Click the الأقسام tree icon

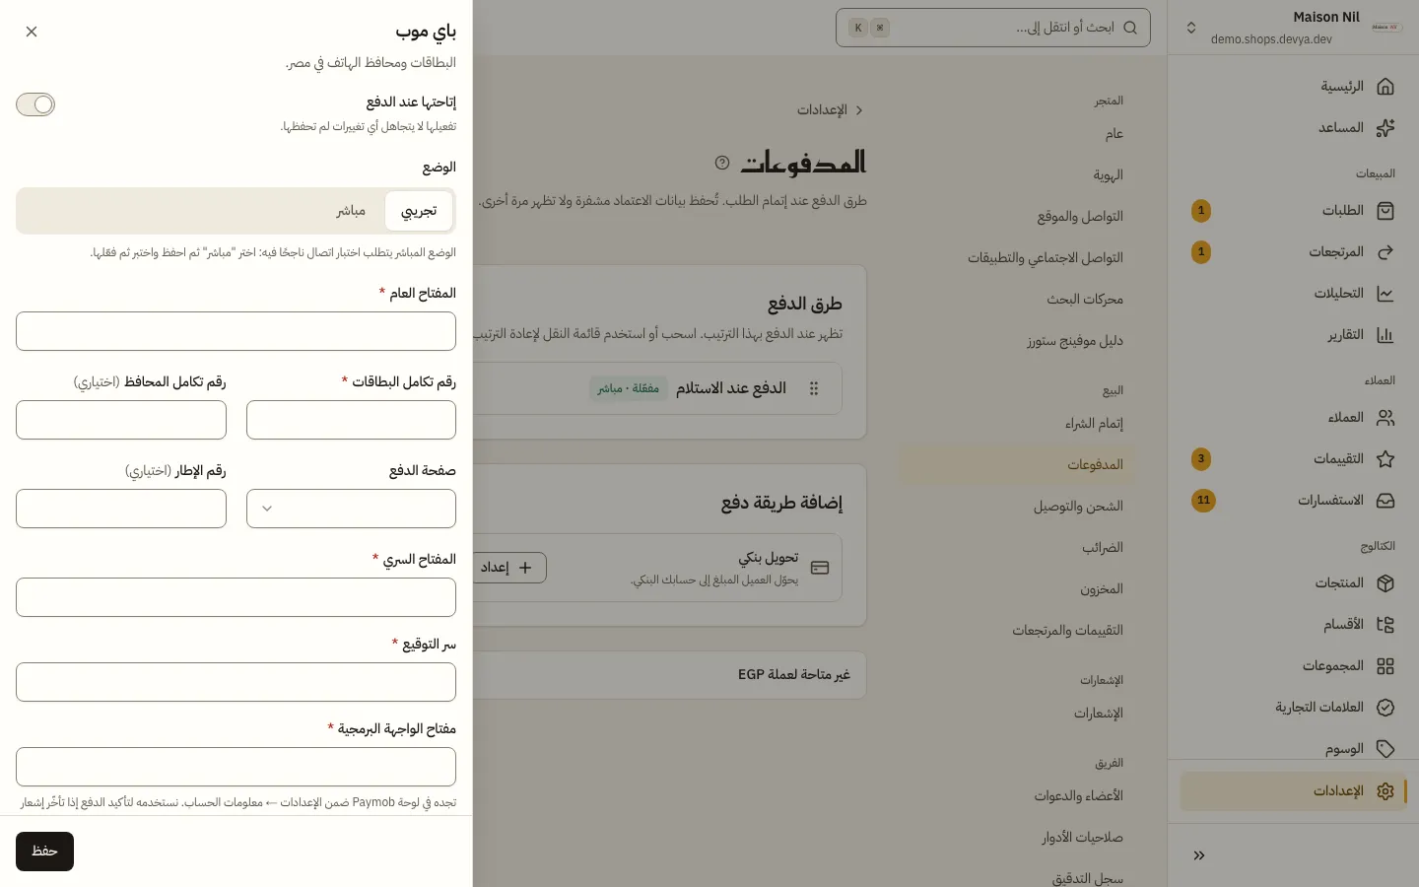[x=1385, y=625]
